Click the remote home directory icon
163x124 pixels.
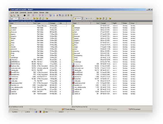click(x=103, y=18)
